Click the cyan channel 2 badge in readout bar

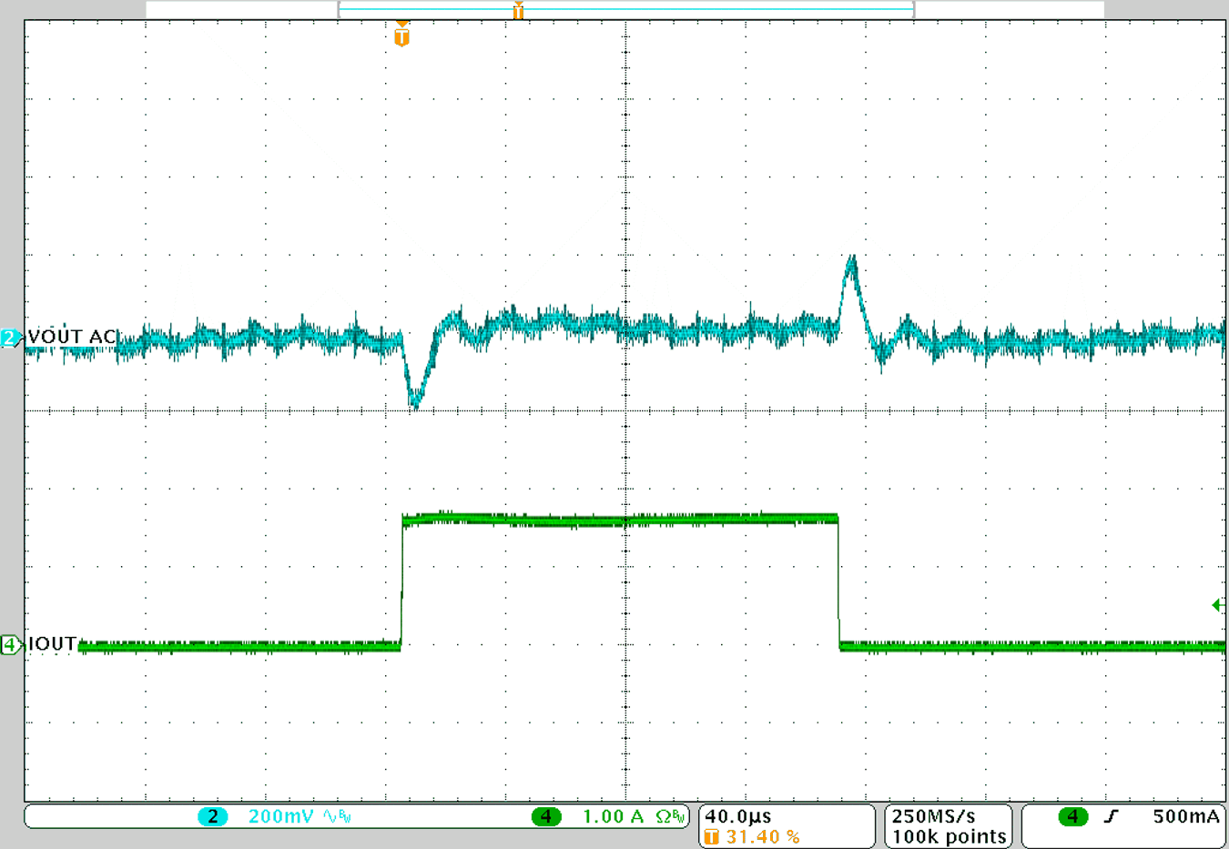(x=212, y=816)
